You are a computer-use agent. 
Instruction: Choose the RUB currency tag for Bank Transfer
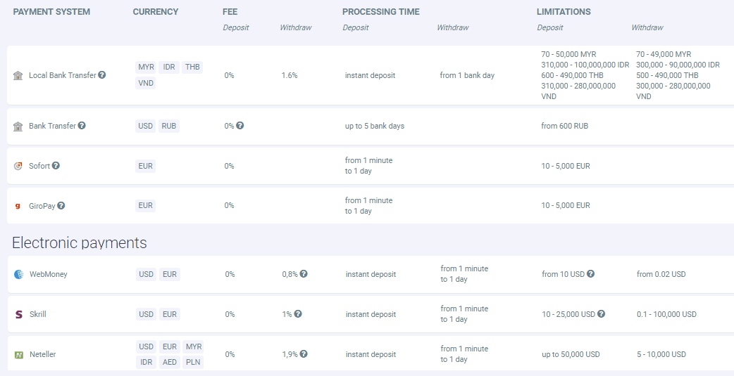pyautogui.click(x=169, y=126)
